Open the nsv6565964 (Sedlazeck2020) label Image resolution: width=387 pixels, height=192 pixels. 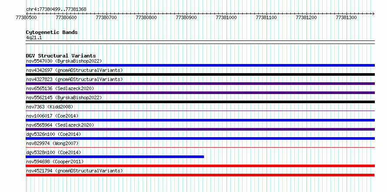click(60, 125)
